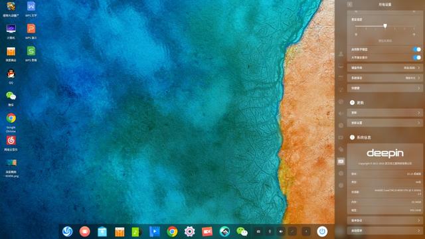Open the Update row under the Update section
The height and width of the screenshot is (239, 425).
click(385, 113)
